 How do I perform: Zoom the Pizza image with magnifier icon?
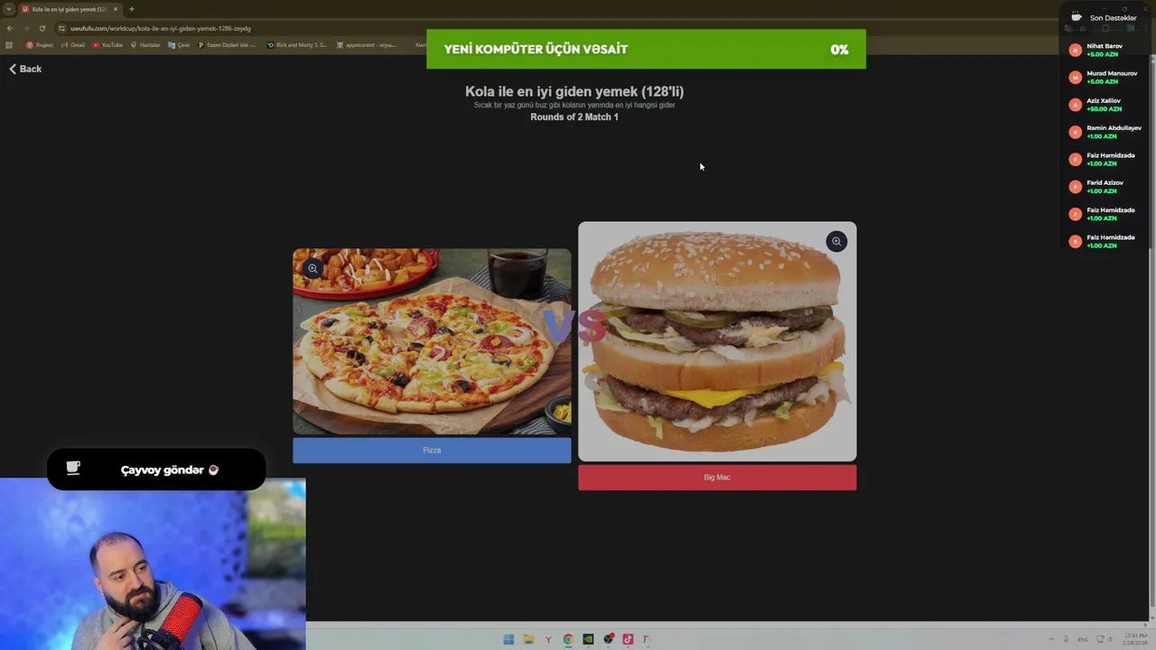(312, 268)
